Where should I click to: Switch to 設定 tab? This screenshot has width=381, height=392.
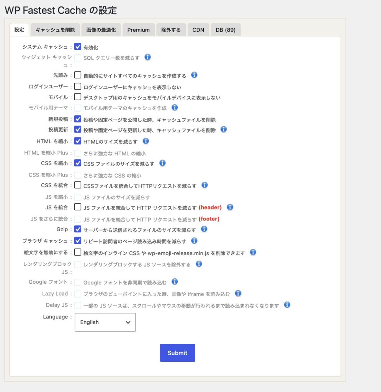(19, 30)
